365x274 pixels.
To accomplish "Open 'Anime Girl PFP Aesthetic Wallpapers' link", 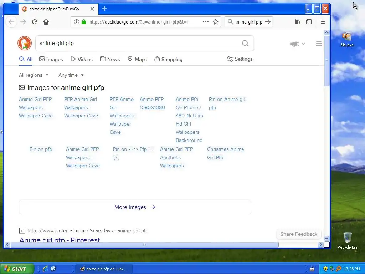I will tap(176, 157).
